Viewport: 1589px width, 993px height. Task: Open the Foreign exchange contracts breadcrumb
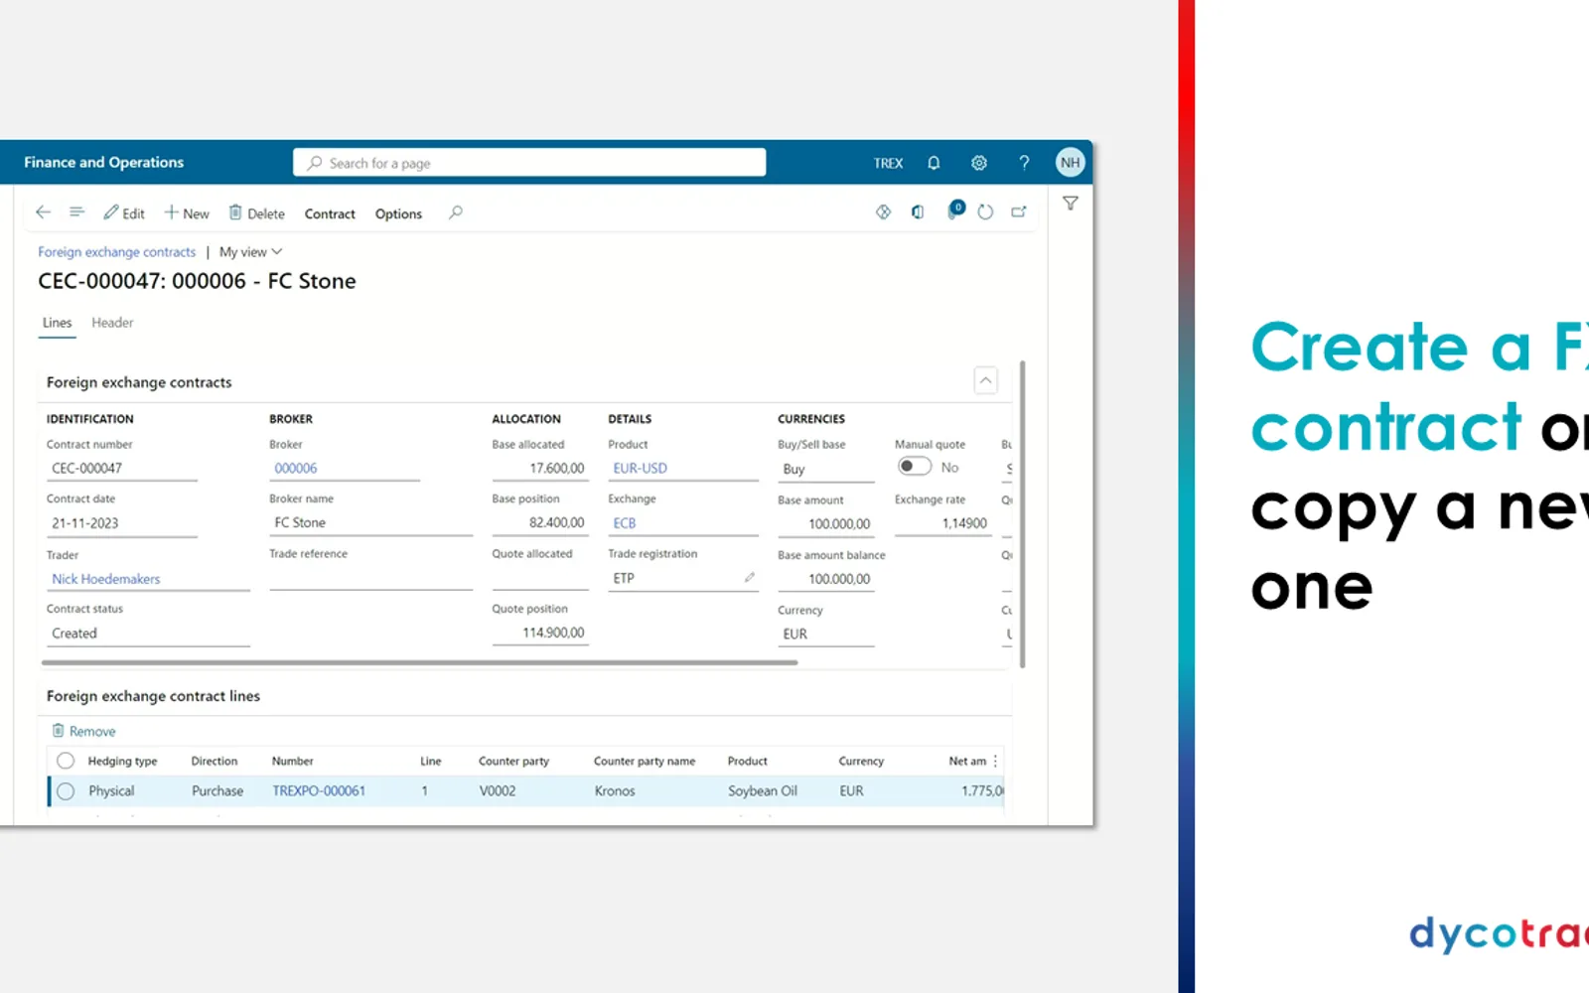(x=117, y=252)
